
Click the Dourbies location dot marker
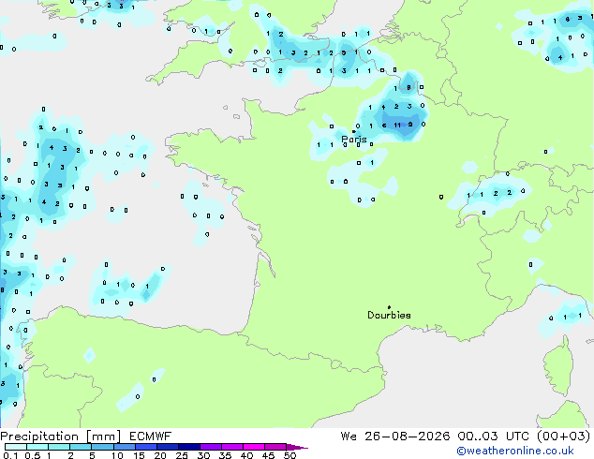click(x=389, y=307)
